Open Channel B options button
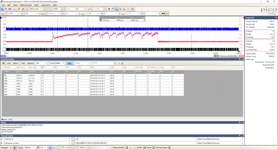The height and width of the screenshot is (150, 278). pos(42,14)
